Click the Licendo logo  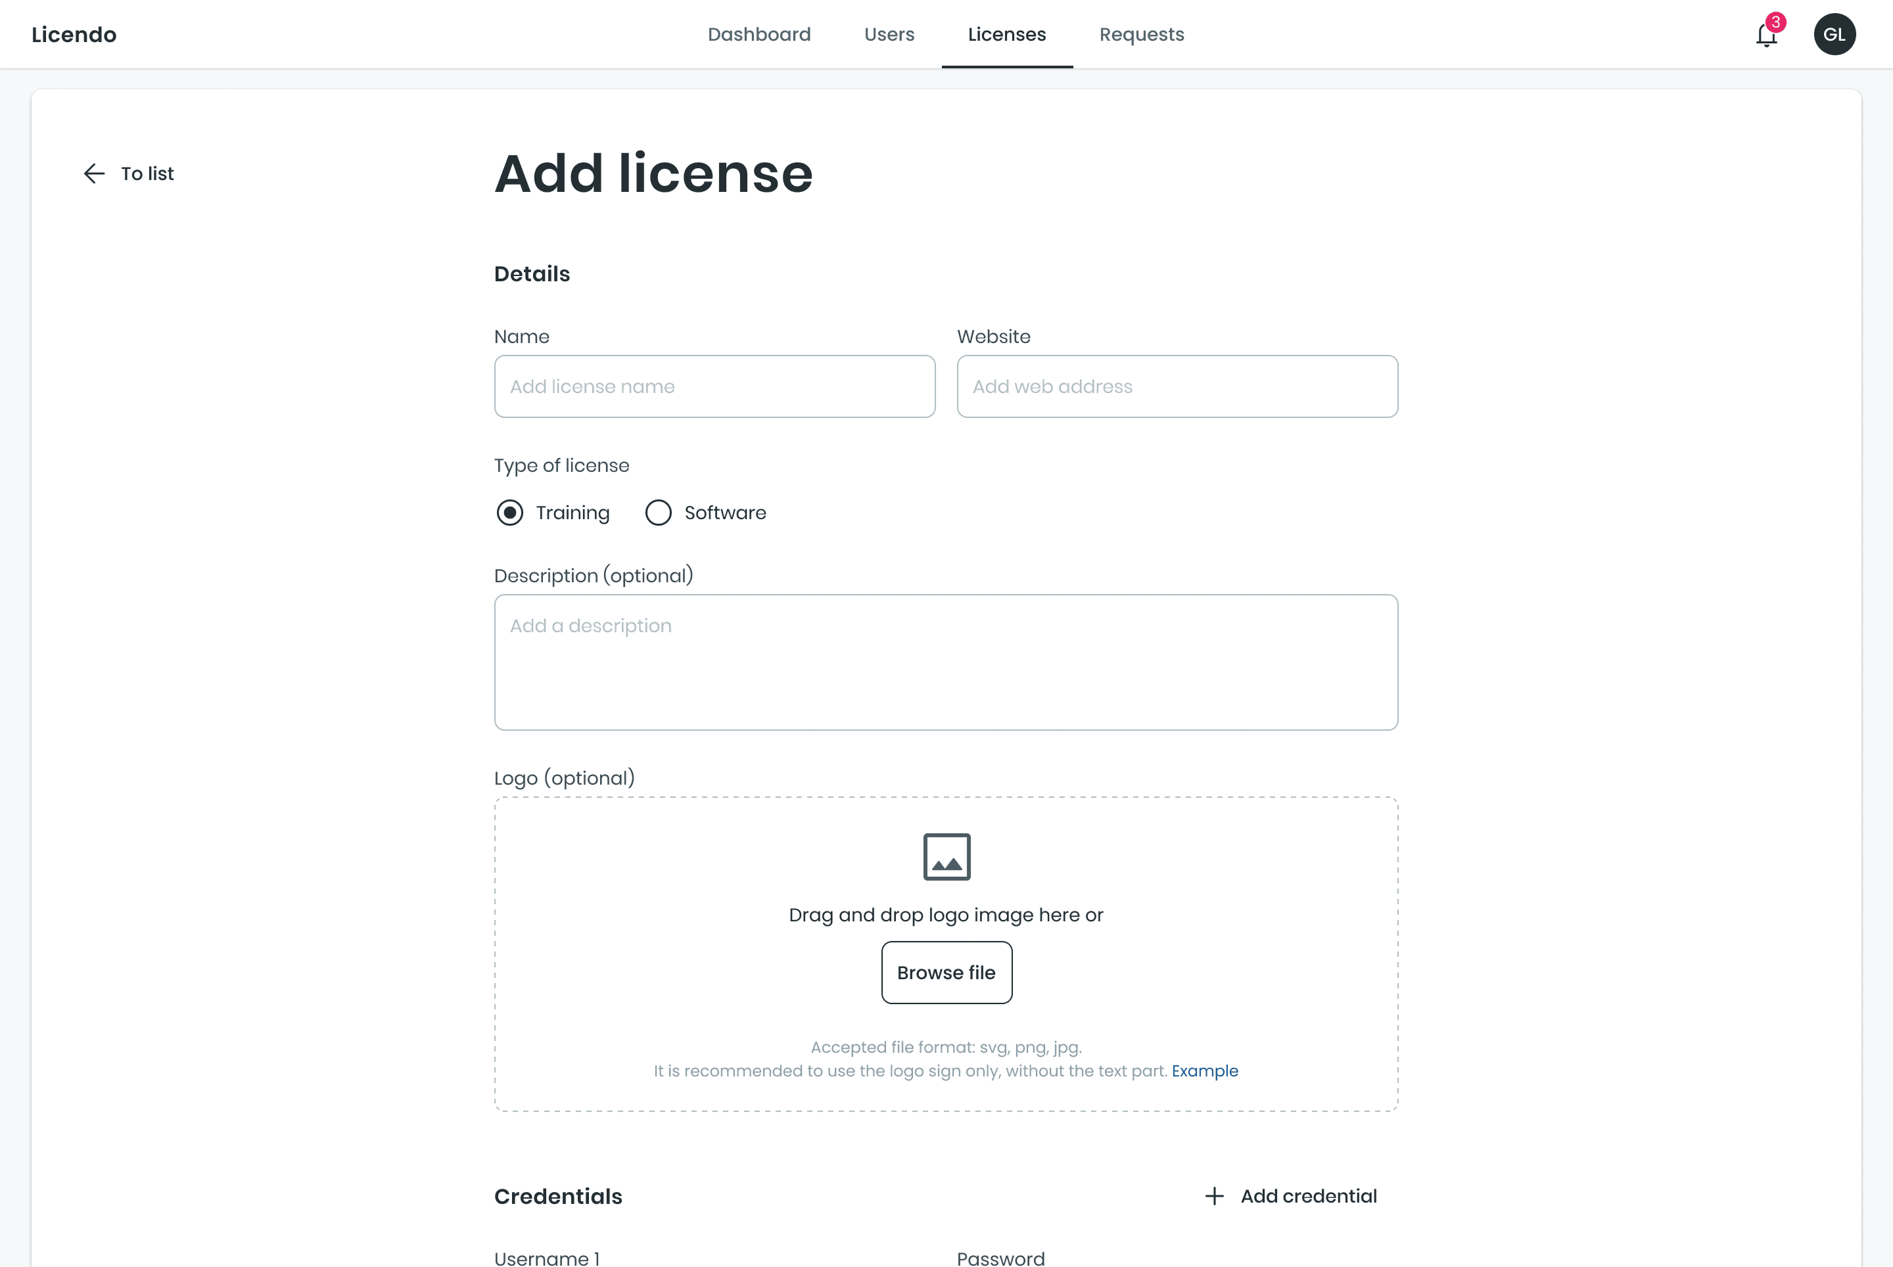pos(74,35)
